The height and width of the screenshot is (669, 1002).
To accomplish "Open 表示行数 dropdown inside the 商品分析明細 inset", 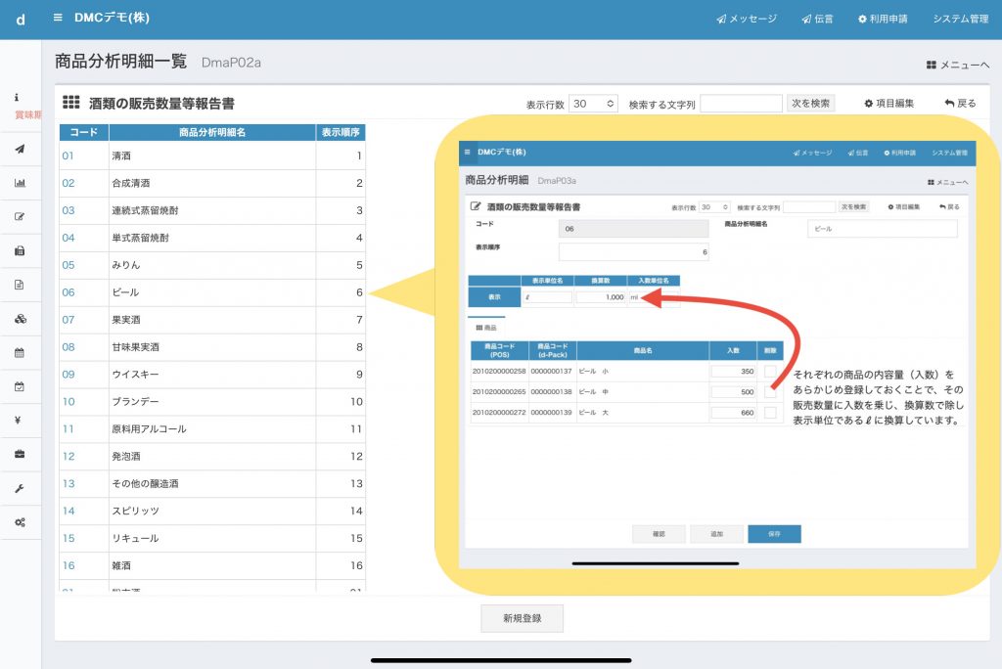I will tap(714, 207).
